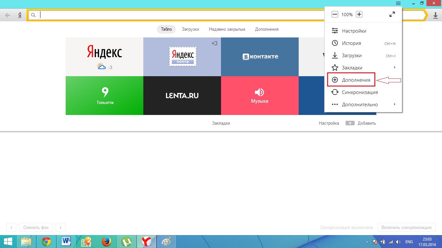Image resolution: width=442 pixels, height=248 pixels.
Task: Select Синхронизация in the menu
Action: coord(363,92)
